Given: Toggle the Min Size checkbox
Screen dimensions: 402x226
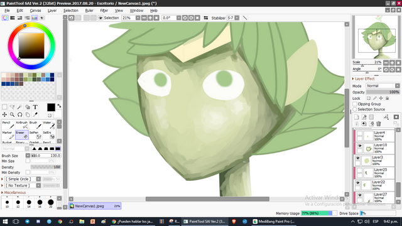Looking at the screenshot, I should coord(28,161).
